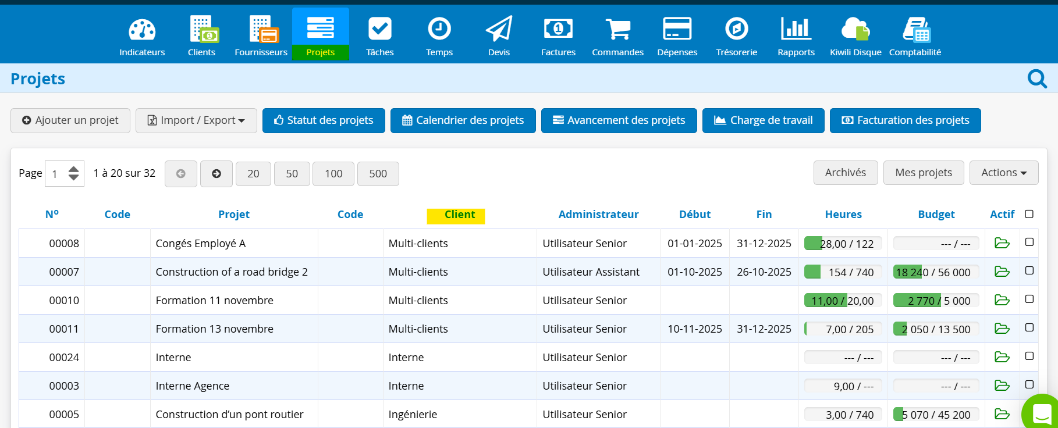Show 20 rows per page
This screenshot has width=1058, height=428.
253,174
